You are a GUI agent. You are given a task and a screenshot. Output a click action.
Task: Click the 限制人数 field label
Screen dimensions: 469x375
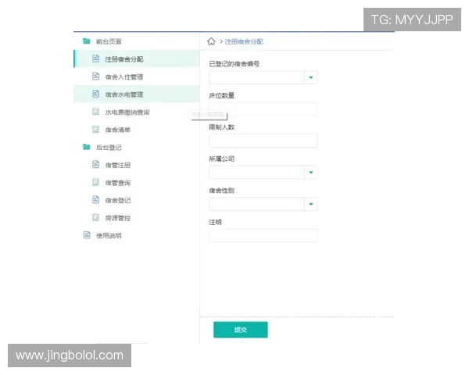(x=221, y=127)
